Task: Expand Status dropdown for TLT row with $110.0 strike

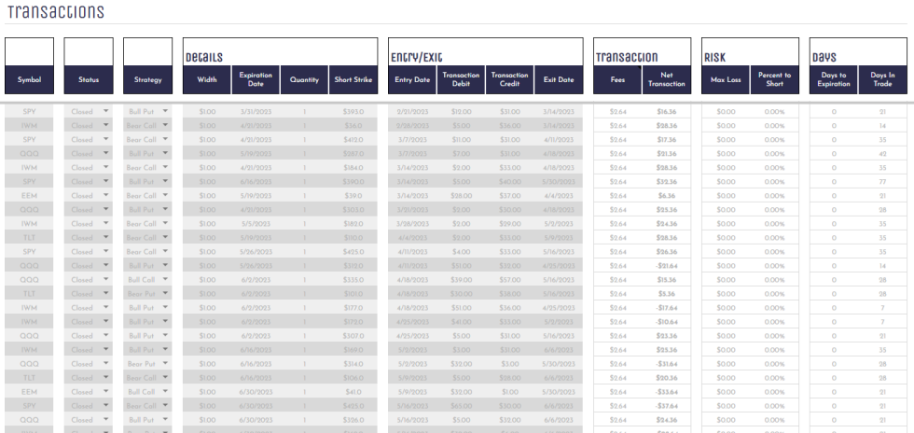Action: pos(106,238)
